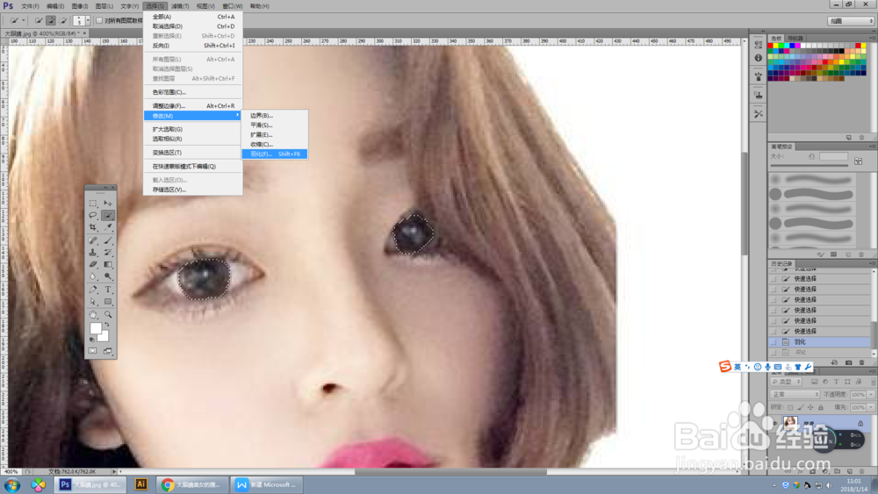Select the Horizontal Type tool

pyautogui.click(x=108, y=290)
